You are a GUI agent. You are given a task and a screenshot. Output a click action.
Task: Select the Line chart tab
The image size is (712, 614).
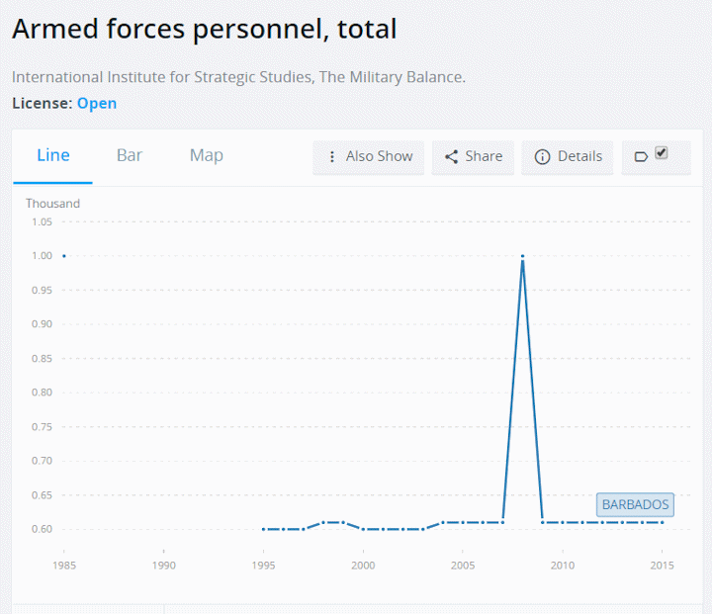53,155
